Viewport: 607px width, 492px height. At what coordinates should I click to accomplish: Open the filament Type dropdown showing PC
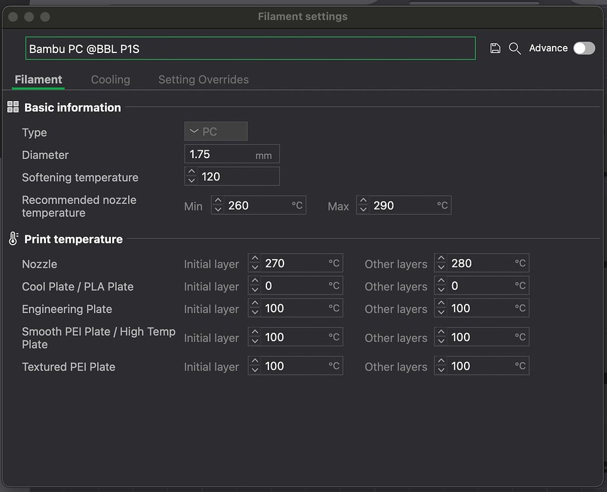tap(216, 132)
